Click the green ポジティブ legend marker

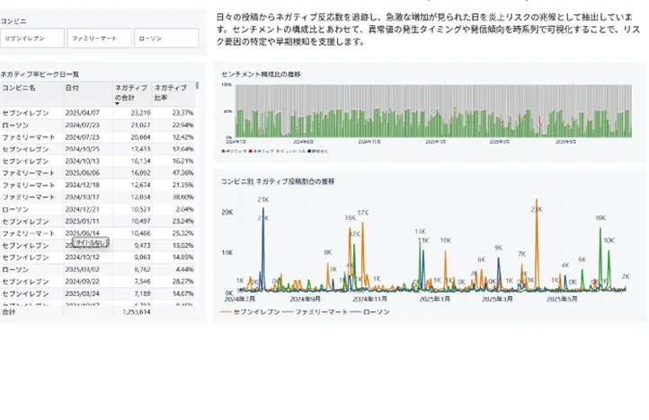224,152
